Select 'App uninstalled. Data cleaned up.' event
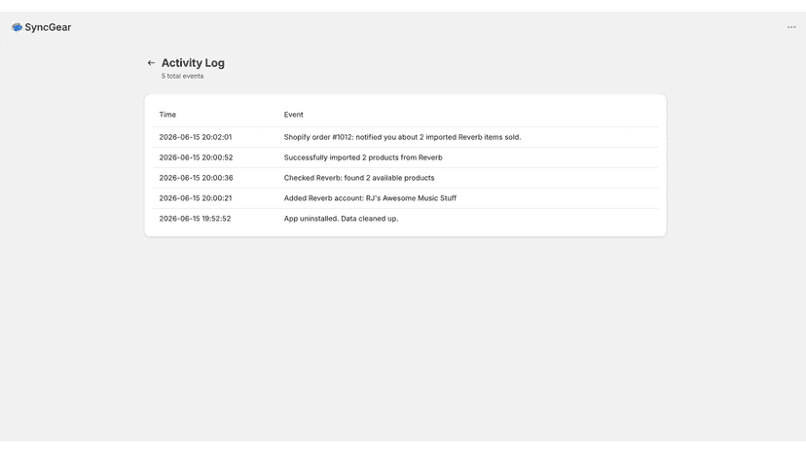The image size is (806, 453). click(342, 219)
